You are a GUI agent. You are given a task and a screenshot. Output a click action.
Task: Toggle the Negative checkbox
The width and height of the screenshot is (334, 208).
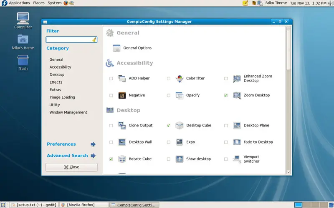click(x=111, y=96)
